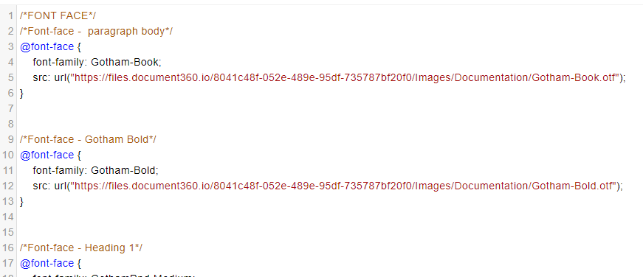643x277 pixels.
Task: Click the closing brace on line 13
Action: coord(21,201)
